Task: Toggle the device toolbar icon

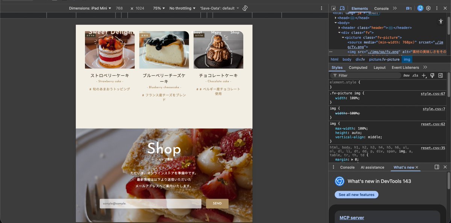Action: [x=342, y=8]
